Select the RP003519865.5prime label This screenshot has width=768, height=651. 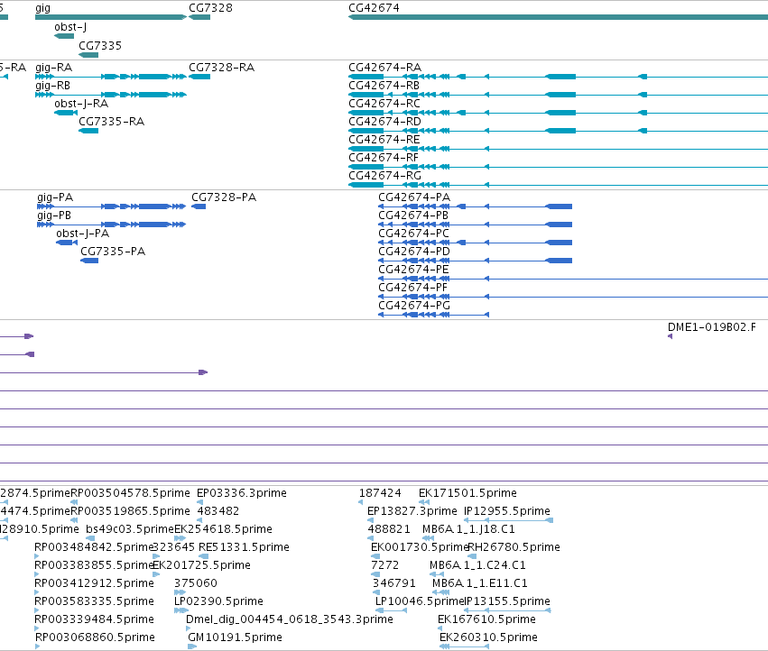[x=130, y=511]
